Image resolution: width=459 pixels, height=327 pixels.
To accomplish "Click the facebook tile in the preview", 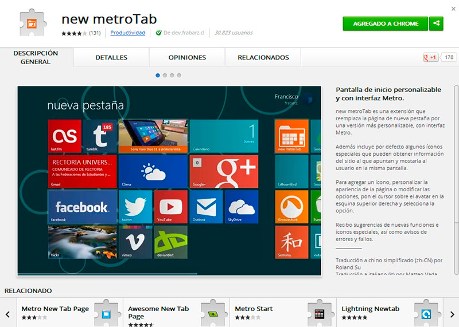I will coord(82,207).
